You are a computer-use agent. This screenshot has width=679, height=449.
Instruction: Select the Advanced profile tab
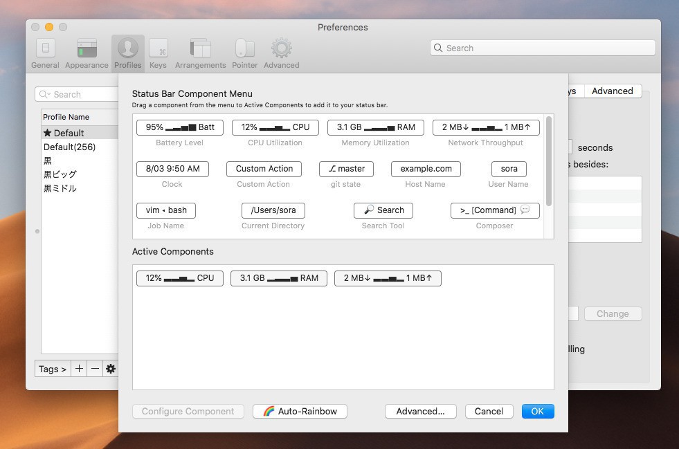(612, 91)
